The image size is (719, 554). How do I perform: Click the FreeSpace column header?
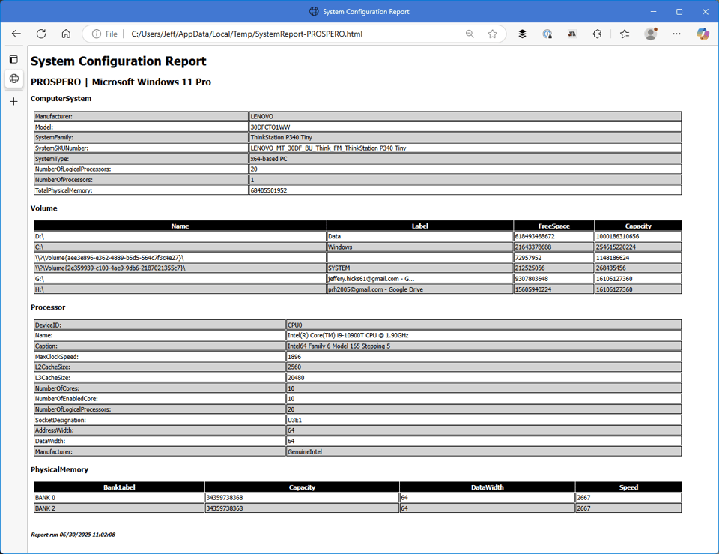click(x=554, y=226)
